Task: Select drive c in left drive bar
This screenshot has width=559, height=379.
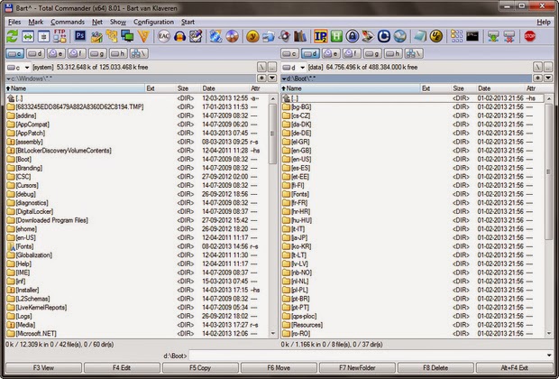Action: (15, 53)
